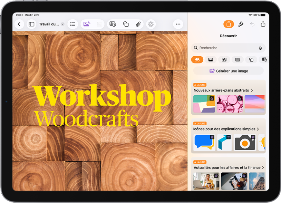Expand chevron next to Actualités pour les affaires
The width and height of the screenshot is (281, 203).
[x=263, y=167]
